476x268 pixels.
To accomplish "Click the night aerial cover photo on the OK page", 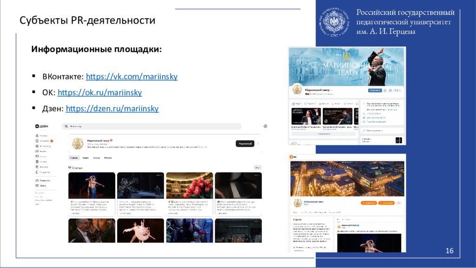I will [347, 179].
